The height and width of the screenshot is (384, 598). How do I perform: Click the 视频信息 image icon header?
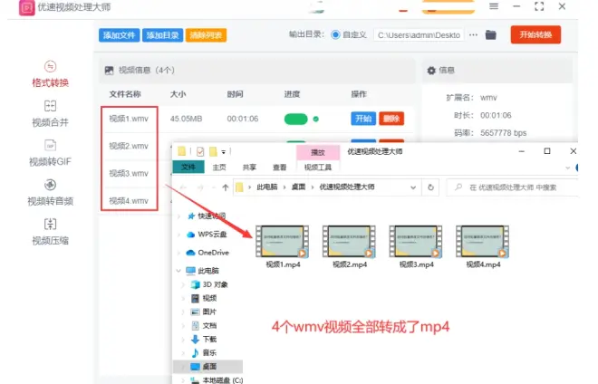tap(109, 71)
